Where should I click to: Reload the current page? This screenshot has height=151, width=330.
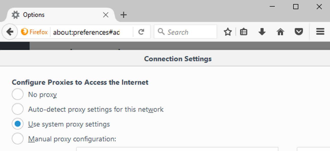coord(141,32)
